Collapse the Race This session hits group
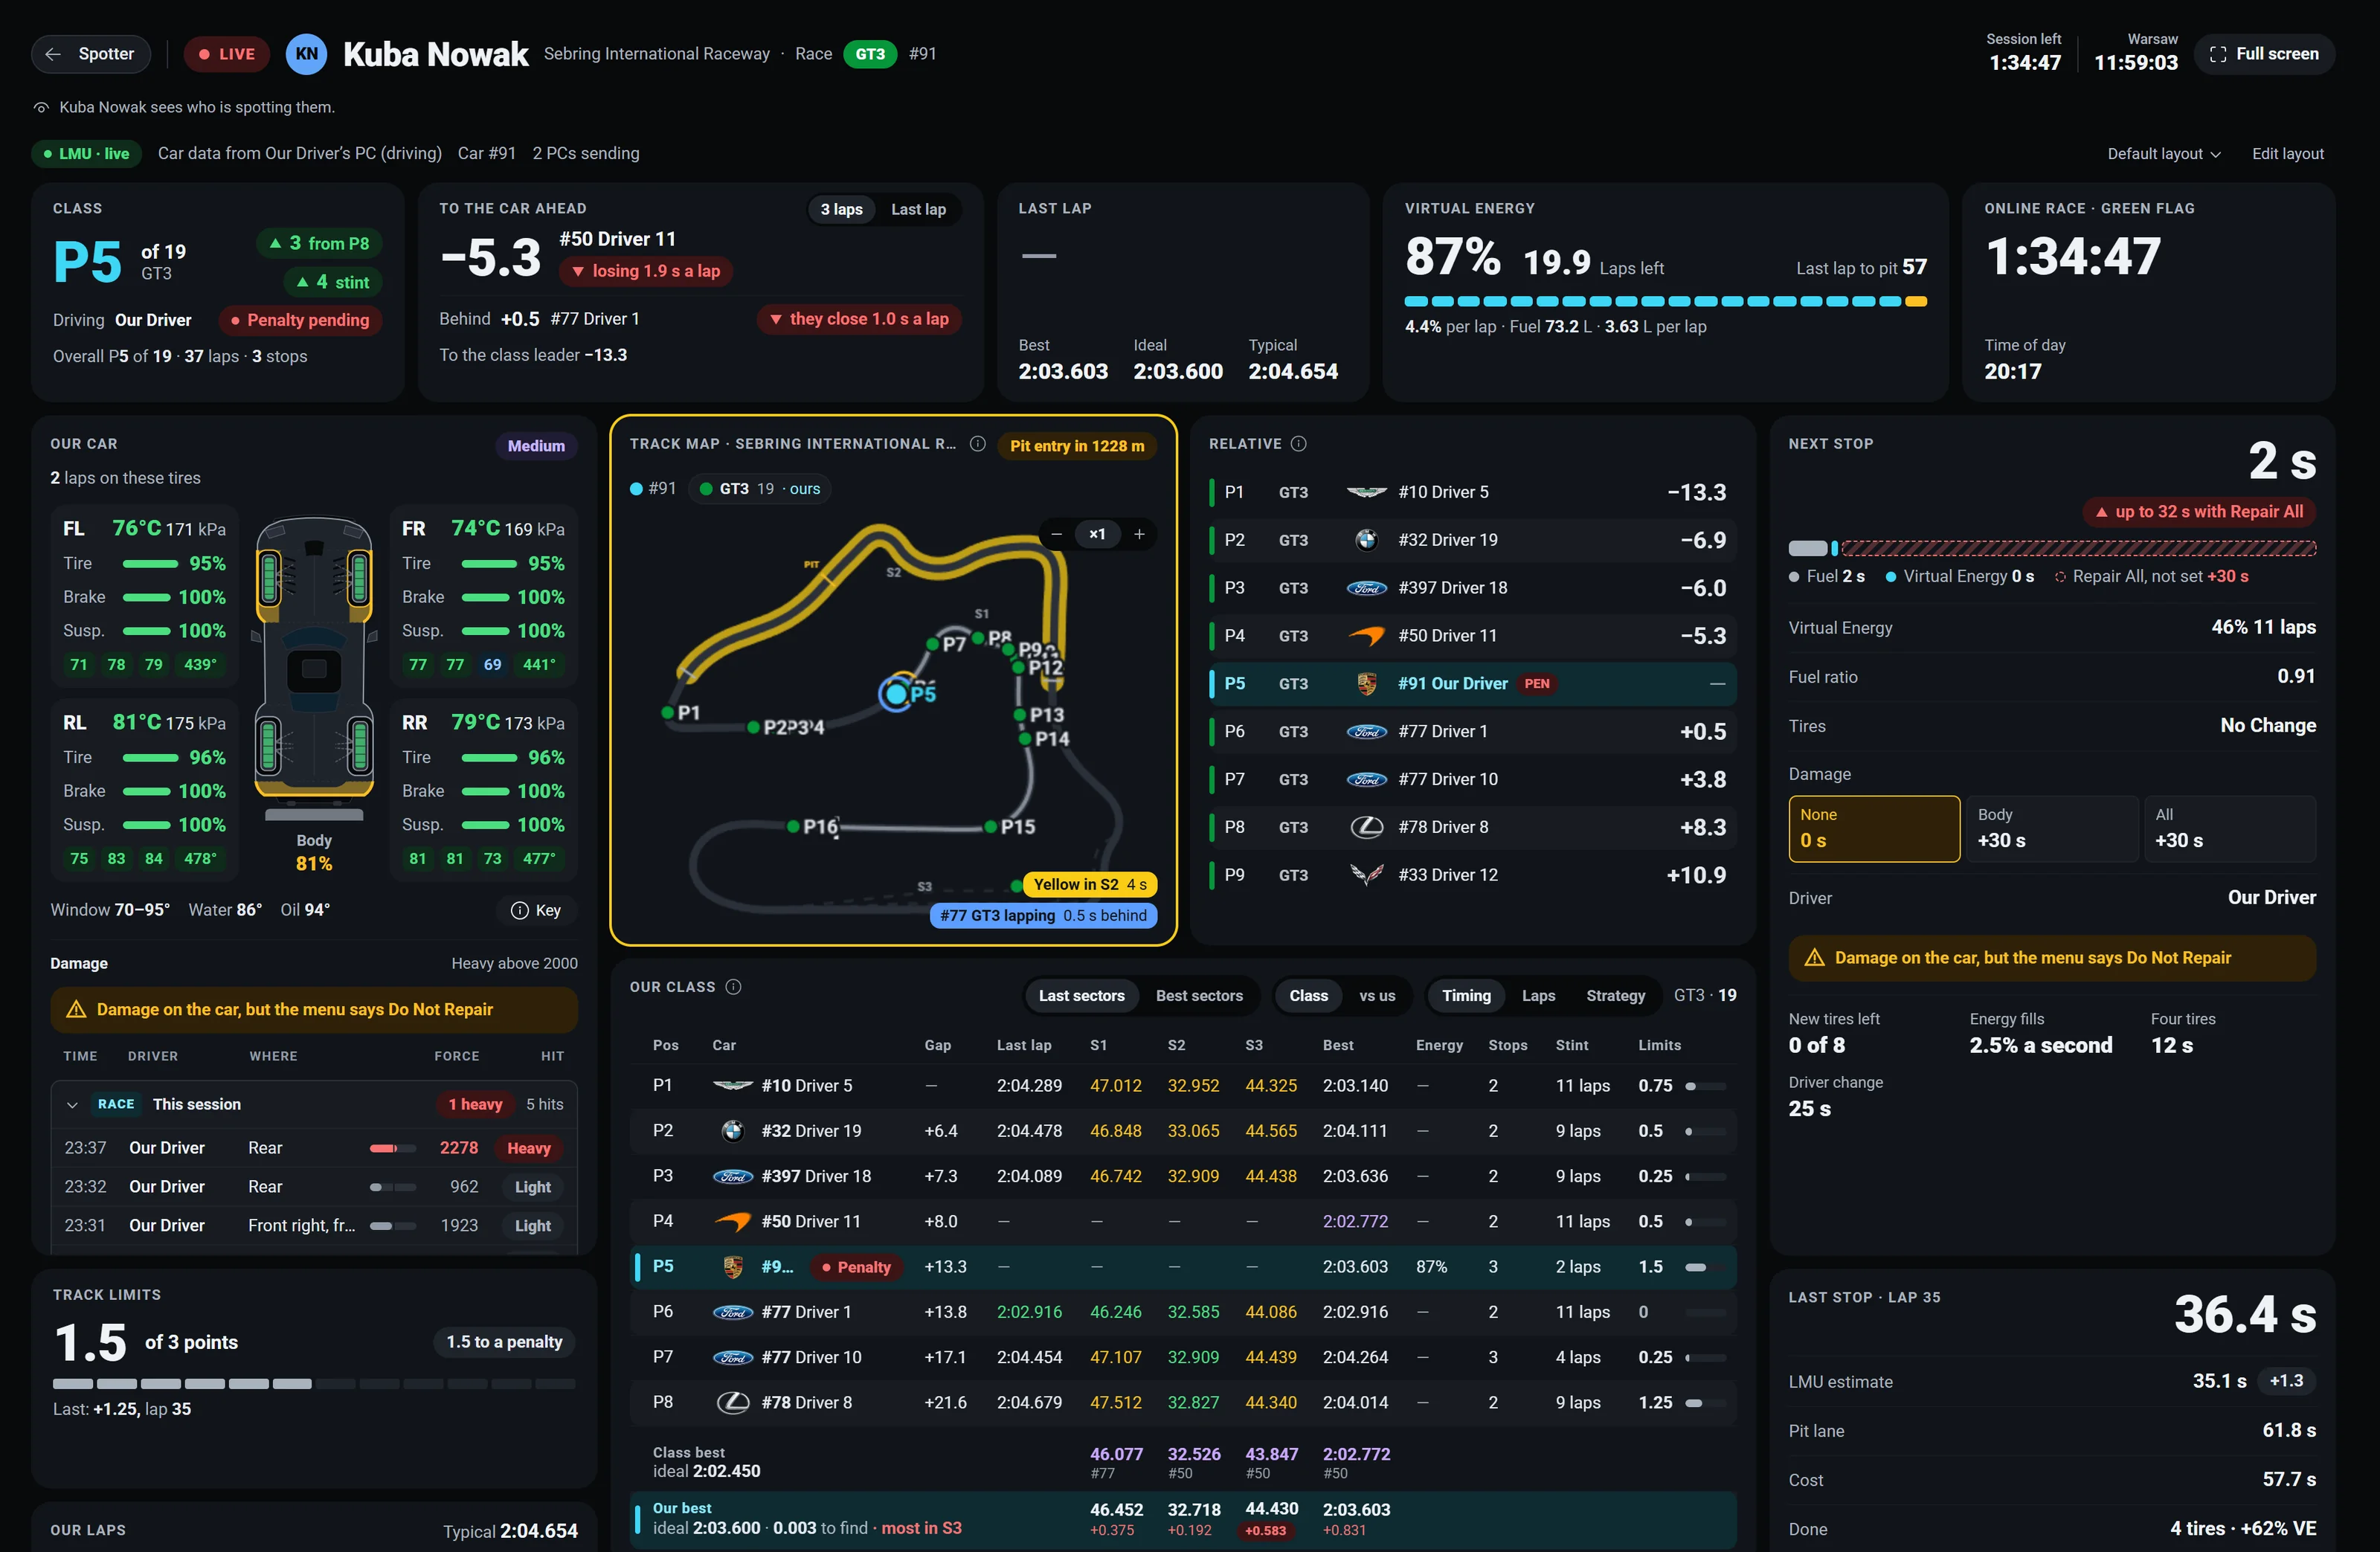Viewport: 2380px width, 1552px height. (x=314, y=1105)
